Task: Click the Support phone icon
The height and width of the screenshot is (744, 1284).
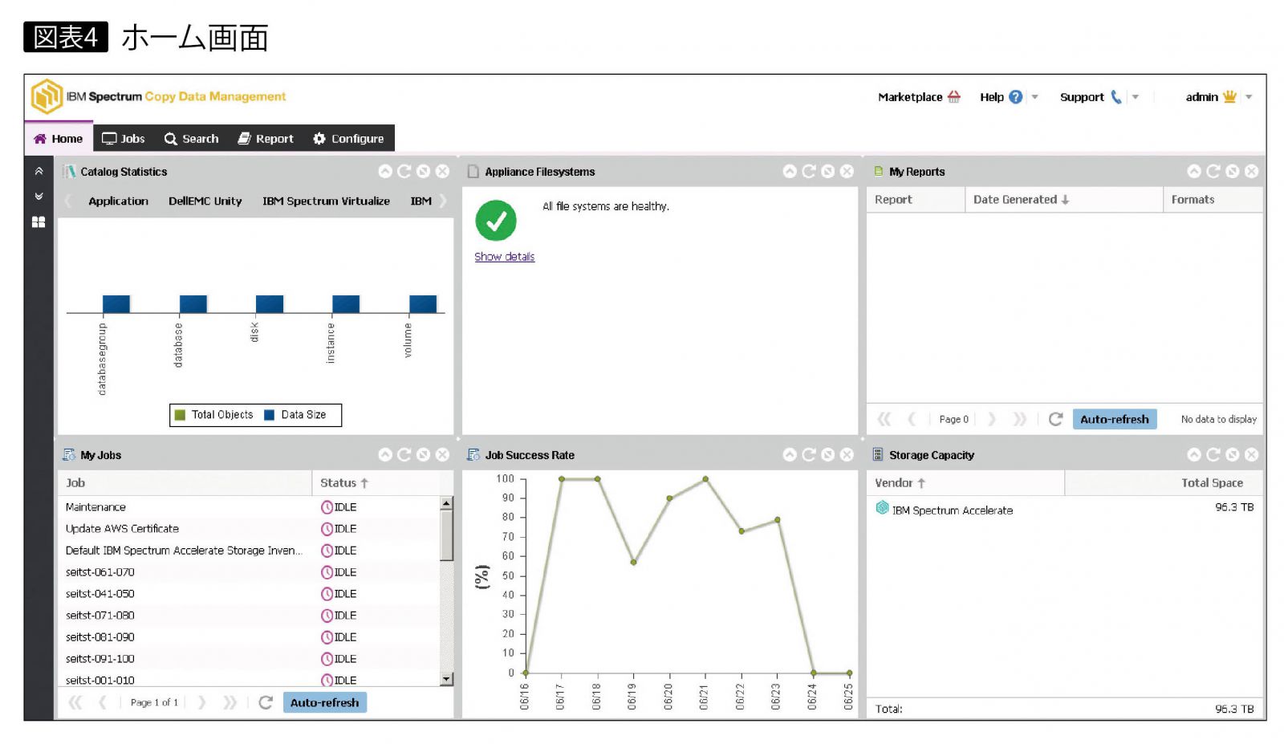Action: point(1115,97)
